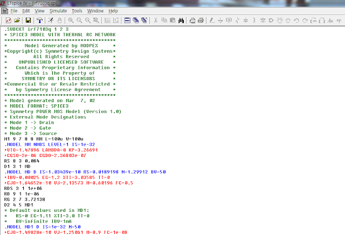Open the Control Panel hammer icon
Screen dimensions: 345x235
pyautogui.click(x=39, y=20)
